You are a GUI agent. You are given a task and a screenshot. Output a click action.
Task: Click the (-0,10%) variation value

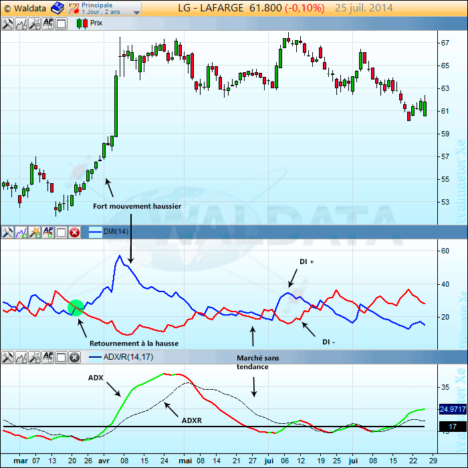pos(304,8)
